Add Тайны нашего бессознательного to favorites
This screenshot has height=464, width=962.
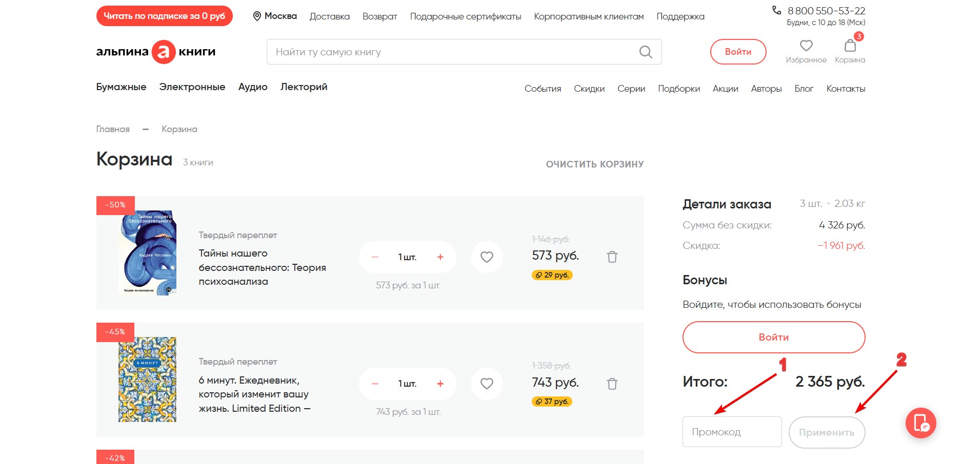click(487, 257)
